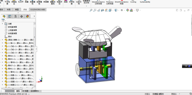Screen dimensions: 192x95
Task: Open the 草图 (Sketch) ribbon tab
Action: [17, 10]
